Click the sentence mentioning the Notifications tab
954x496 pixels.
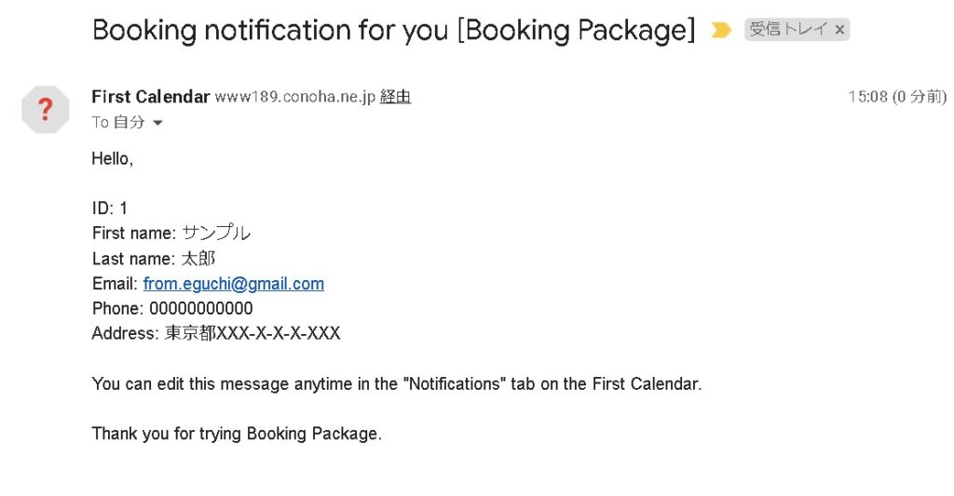point(396,383)
